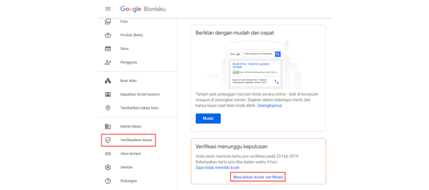Screen dimensions: 429x190
Task: Select Verifikasikan lokasi menu item
Action: point(136,140)
